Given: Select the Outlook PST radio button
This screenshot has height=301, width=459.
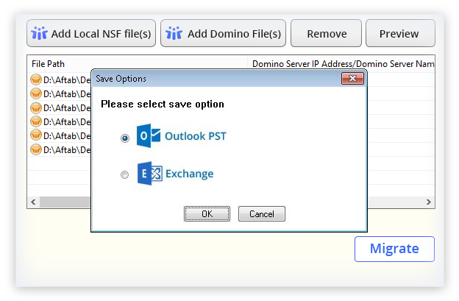Looking at the screenshot, I should pos(125,138).
